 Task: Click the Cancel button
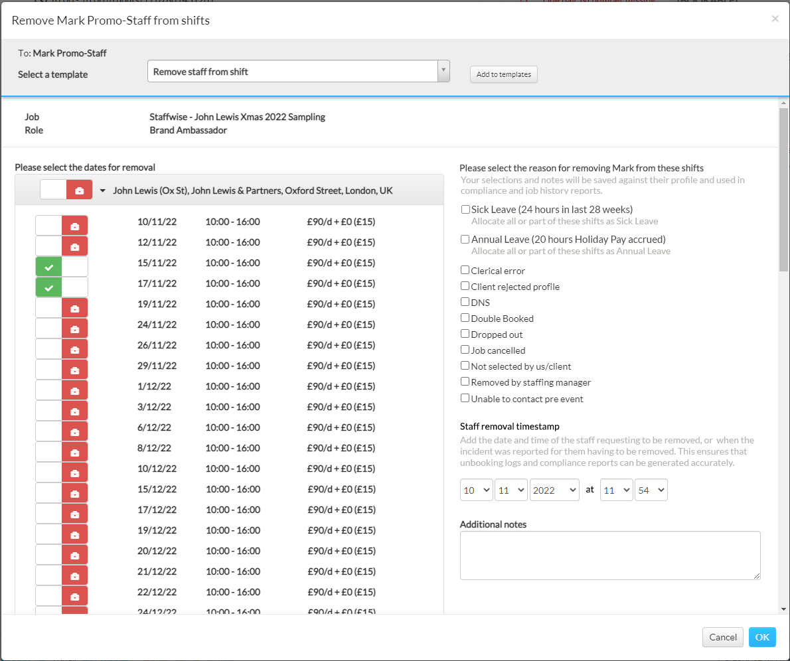point(722,637)
